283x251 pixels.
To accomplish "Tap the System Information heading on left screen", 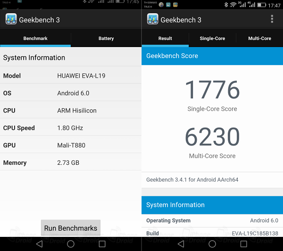I will click(34, 57).
